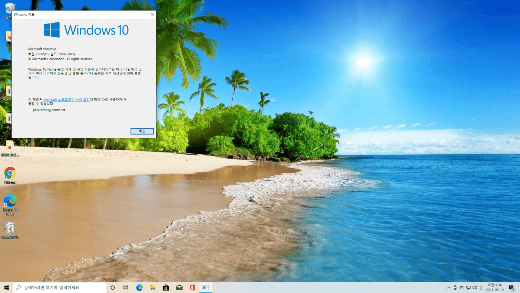
Task: Select the WSH v2.3 folder icon
Action: (10, 148)
